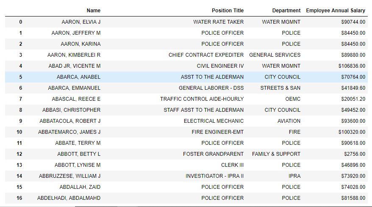372x207 pixels.
Task: Select the ABARCA, ANABEL name cell
Action: pos(78,77)
